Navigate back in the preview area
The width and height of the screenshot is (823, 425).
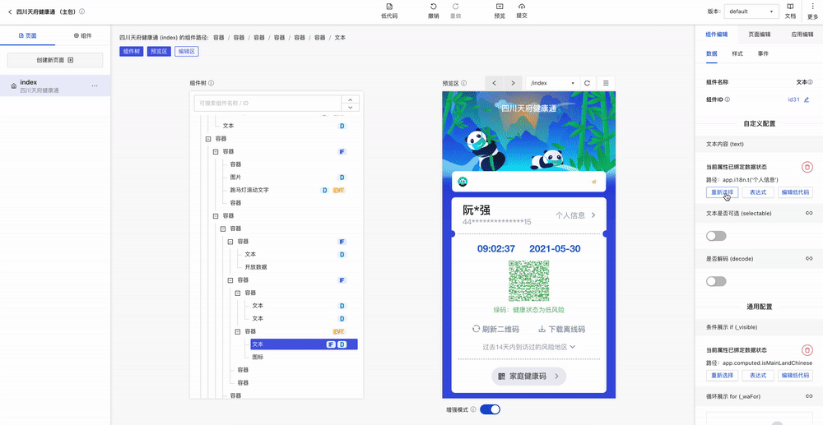point(495,83)
